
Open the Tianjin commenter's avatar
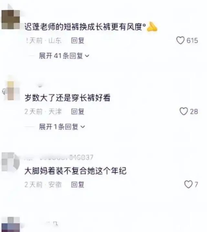(x=11, y=90)
